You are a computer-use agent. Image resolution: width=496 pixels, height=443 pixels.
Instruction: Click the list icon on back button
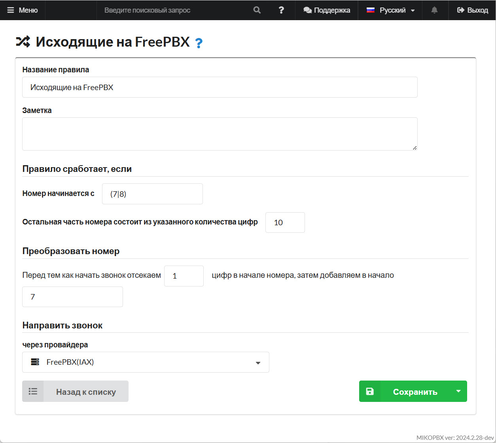[x=33, y=391]
